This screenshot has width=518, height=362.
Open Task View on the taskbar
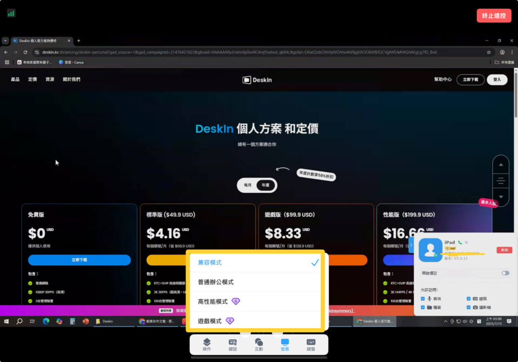coord(32,321)
